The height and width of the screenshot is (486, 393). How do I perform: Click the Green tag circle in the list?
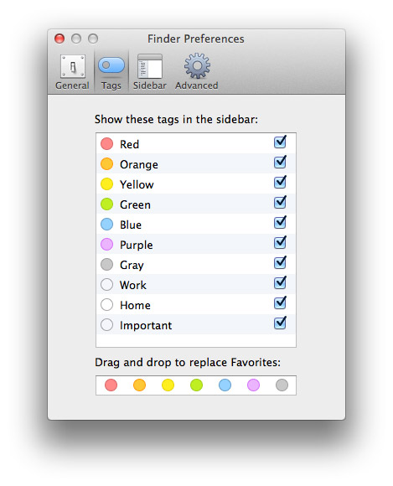107,204
